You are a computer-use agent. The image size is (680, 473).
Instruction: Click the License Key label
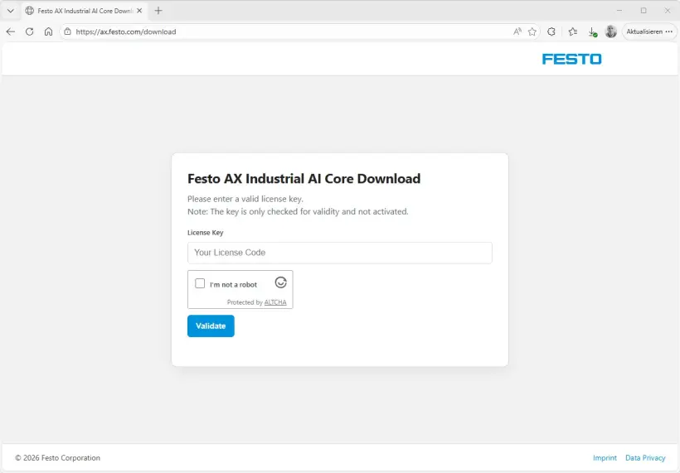(x=205, y=233)
